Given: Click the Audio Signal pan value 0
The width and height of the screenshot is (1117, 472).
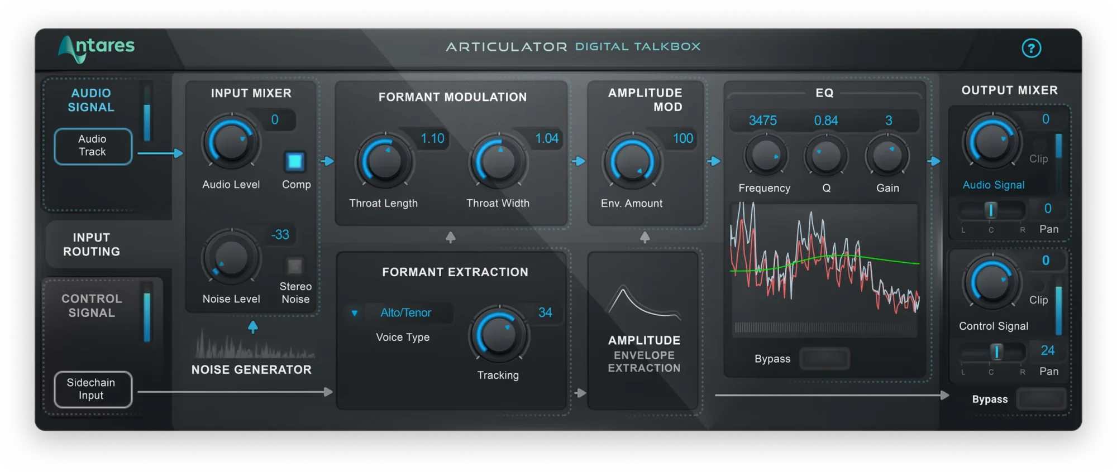Looking at the screenshot, I should click(1048, 209).
